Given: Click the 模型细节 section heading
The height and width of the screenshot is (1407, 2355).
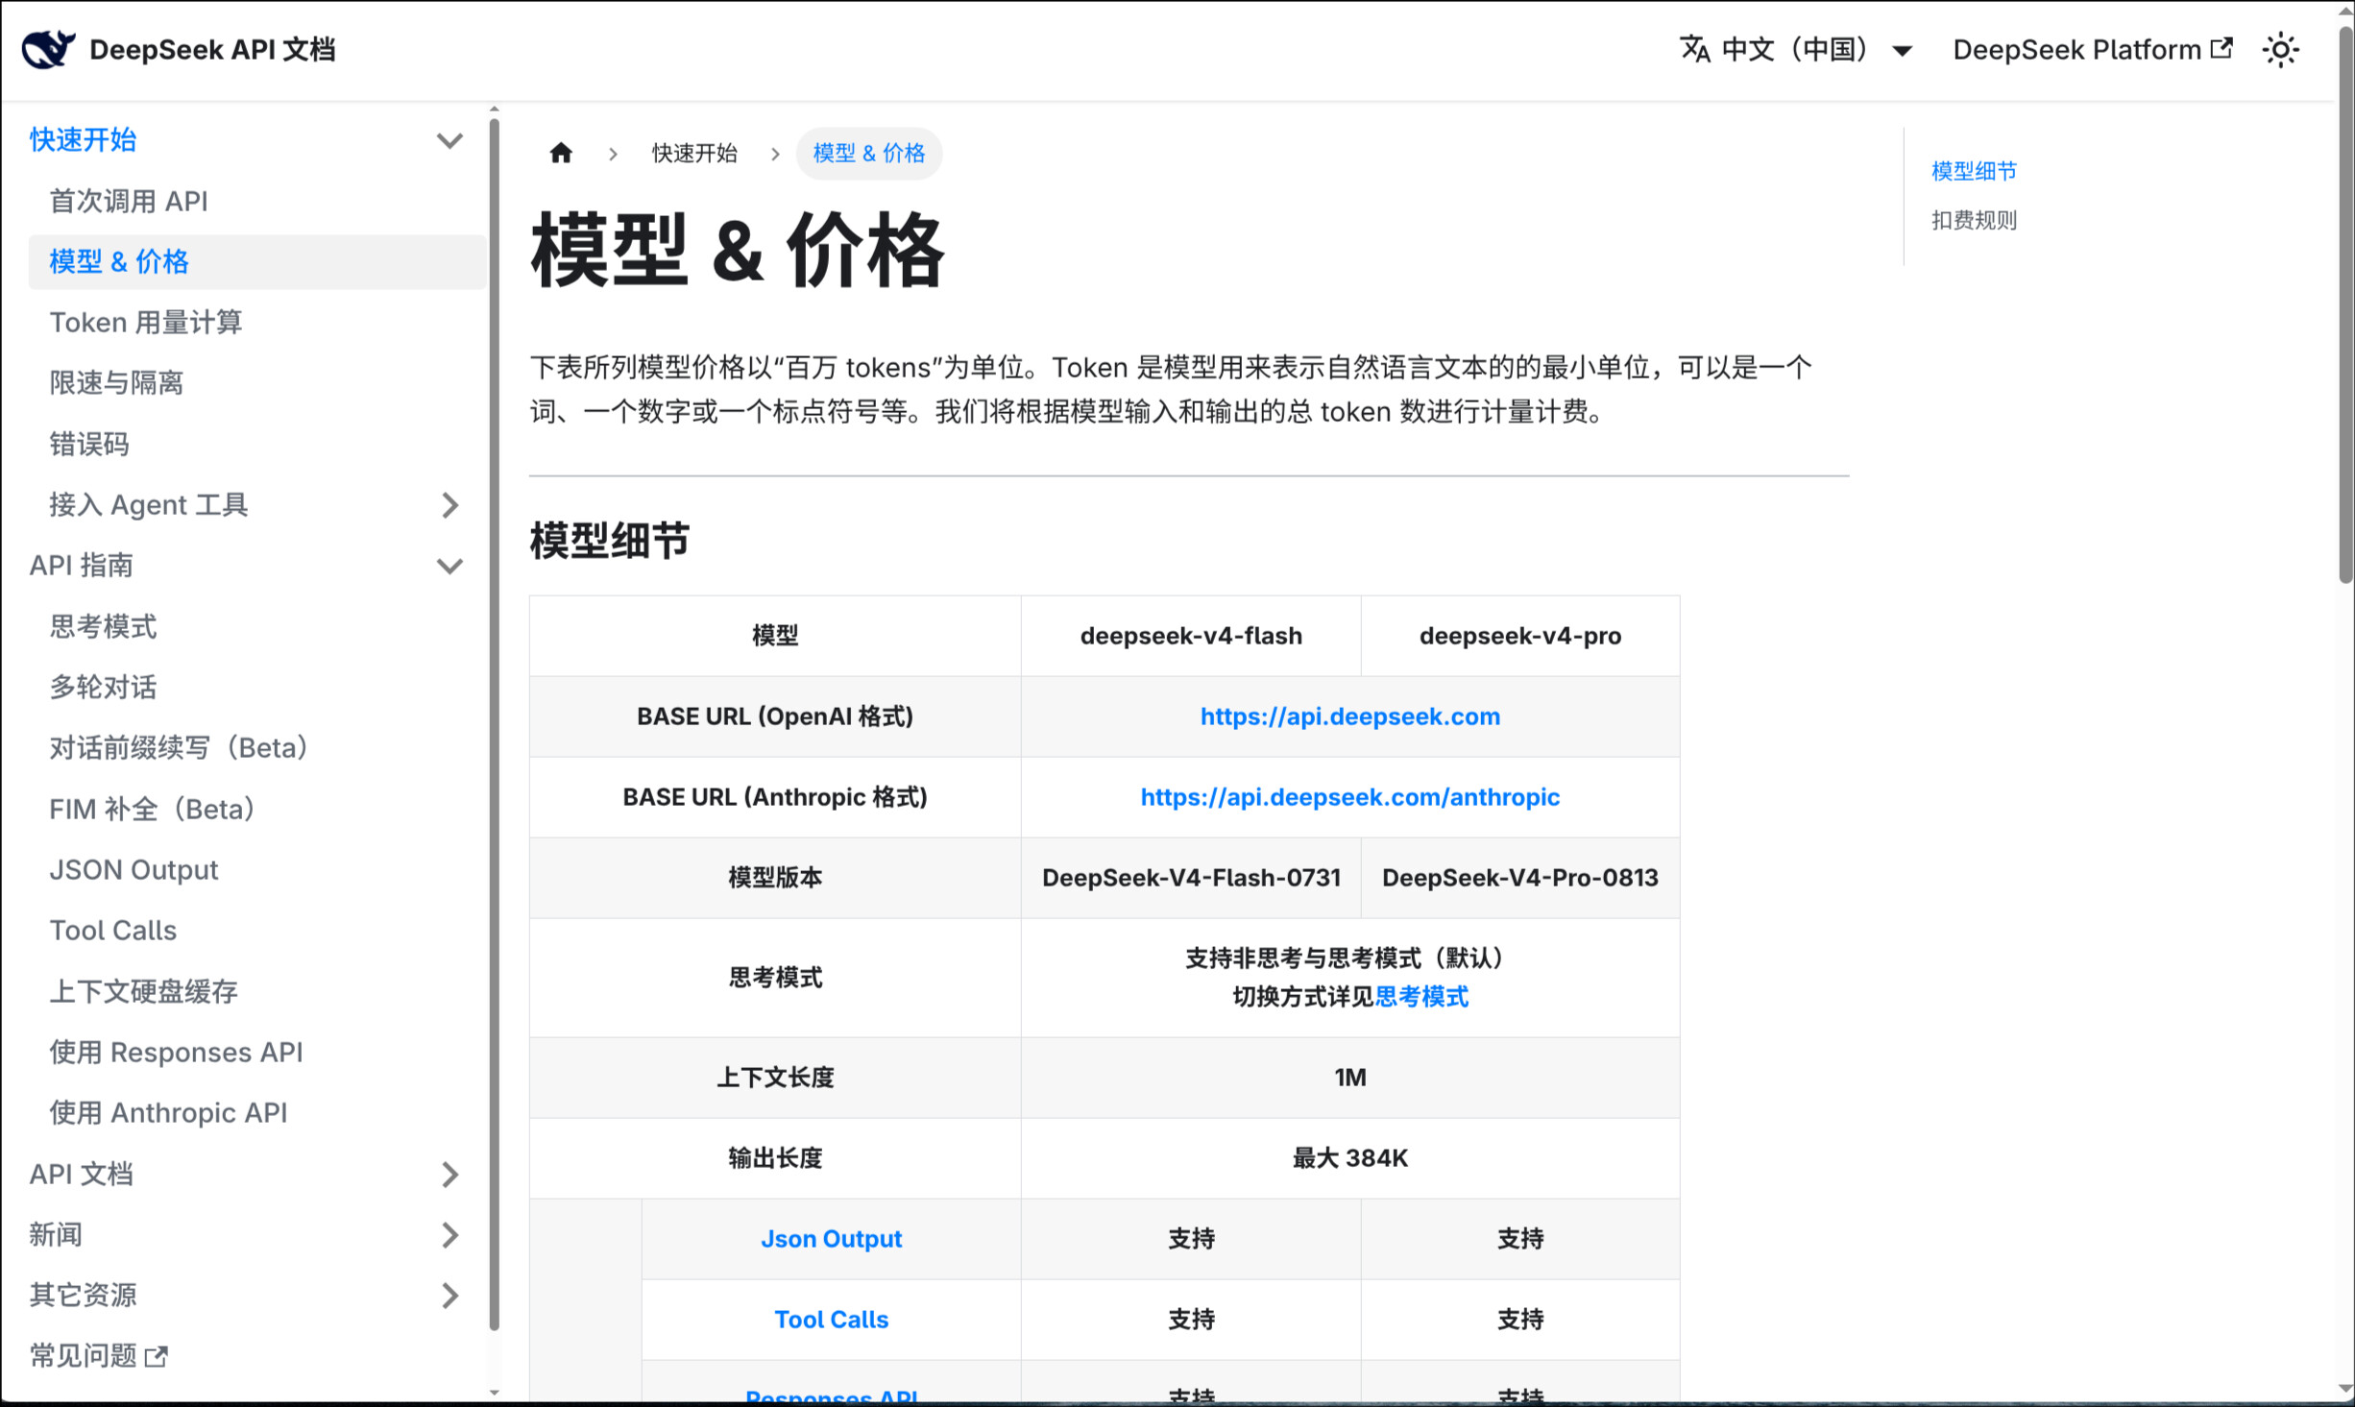Looking at the screenshot, I should [610, 541].
